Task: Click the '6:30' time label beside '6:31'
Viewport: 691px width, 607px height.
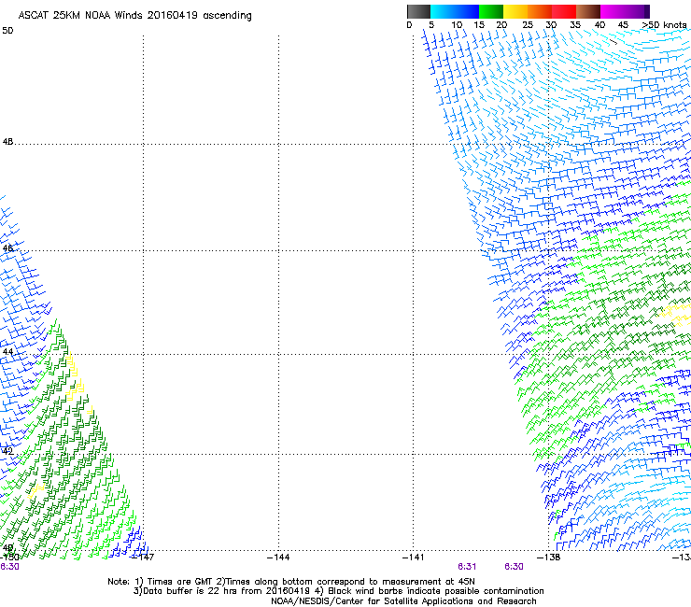Action: [x=514, y=567]
